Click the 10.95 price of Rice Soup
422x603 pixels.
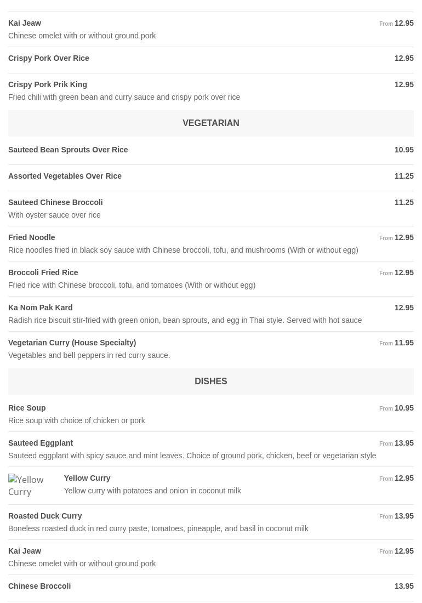pos(404,408)
